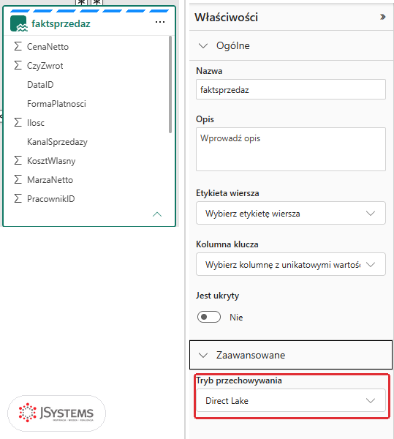Click the Opis description text area
The width and height of the screenshot is (394, 439).
pyautogui.click(x=291, y=149)
